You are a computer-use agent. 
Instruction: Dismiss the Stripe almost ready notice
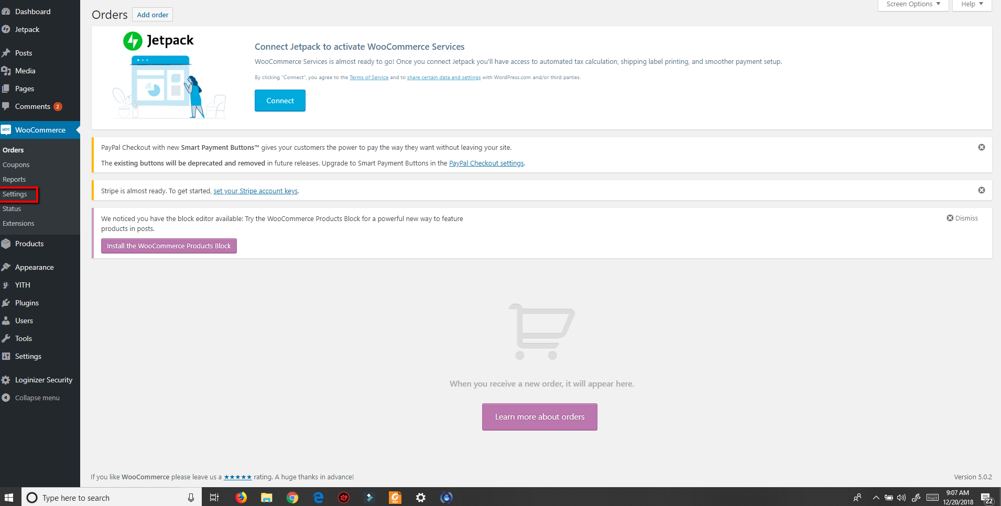point(982,190)
